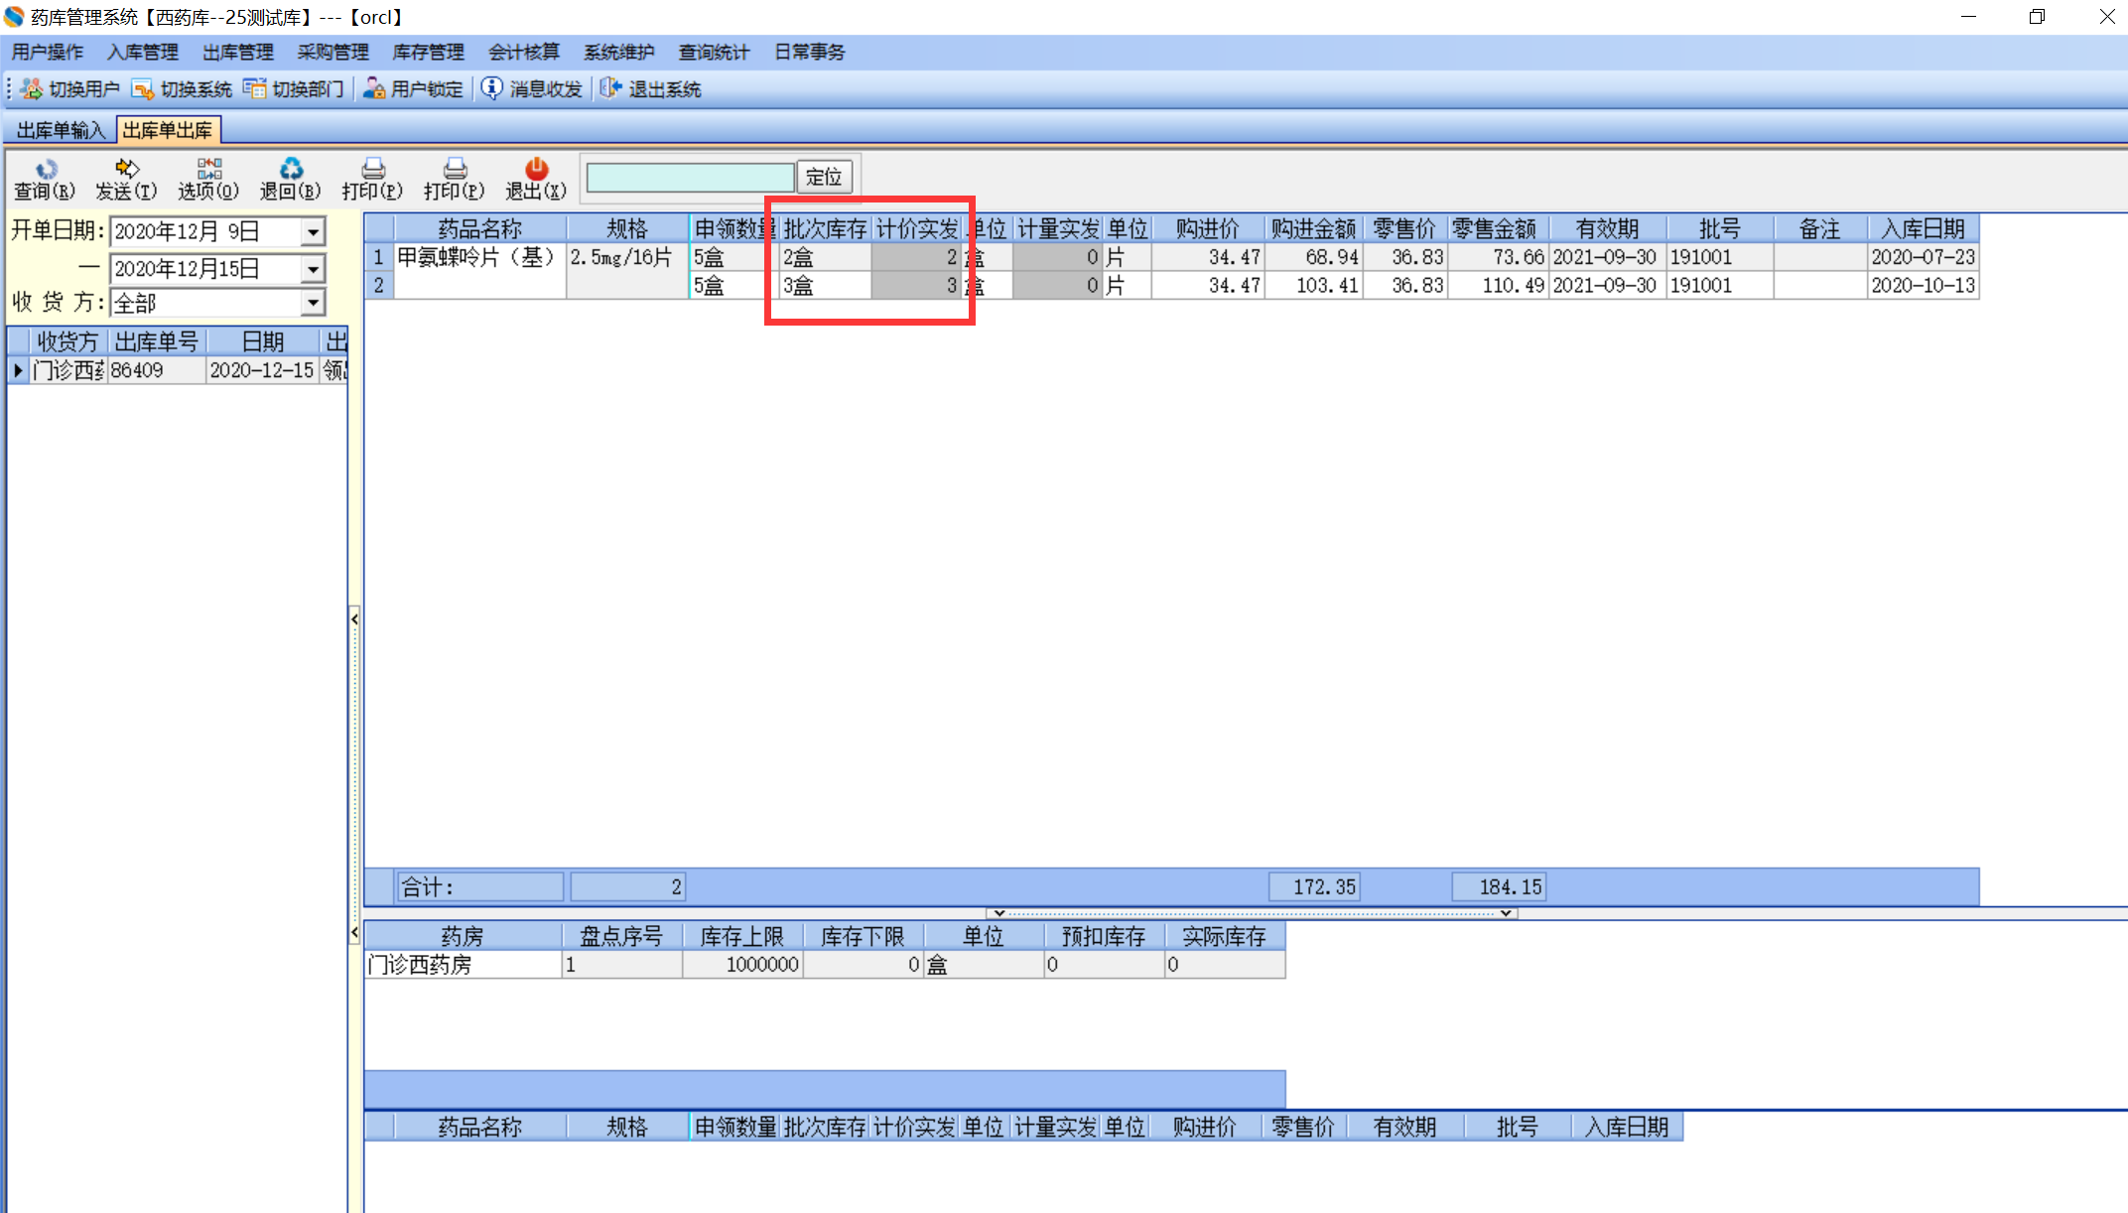
Task: Open start date dropdown 2020年12月9日
Action: click(313, 232)
